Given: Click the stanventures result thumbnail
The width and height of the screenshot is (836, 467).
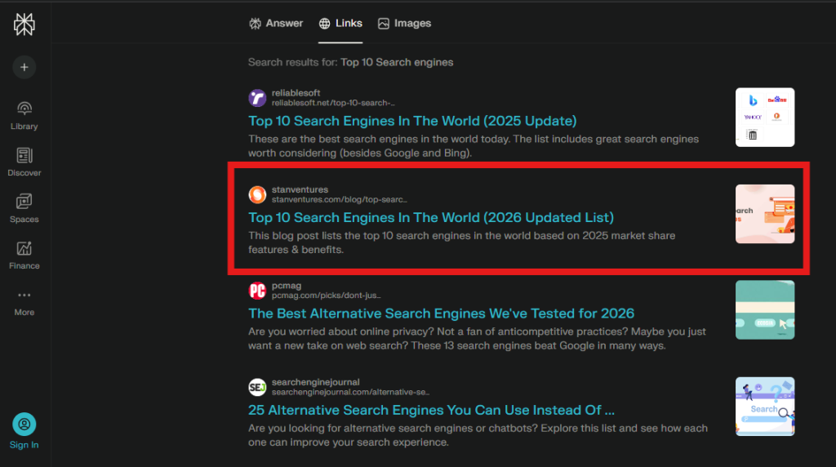Looking at the screenshot, I should click(x=764, y=214).
